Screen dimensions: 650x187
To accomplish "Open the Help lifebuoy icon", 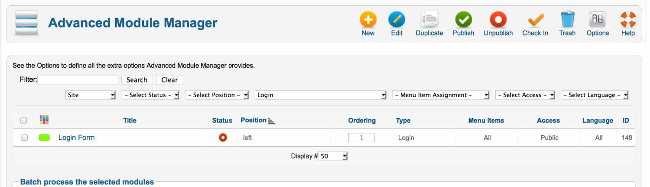I will 628,20.
